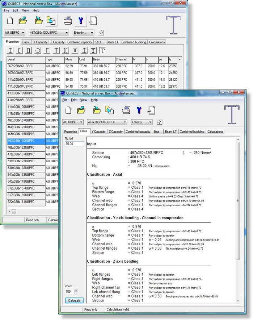Select the circular hollow section icon
This screenshot has height=321, width=253.
pos(38,51)
